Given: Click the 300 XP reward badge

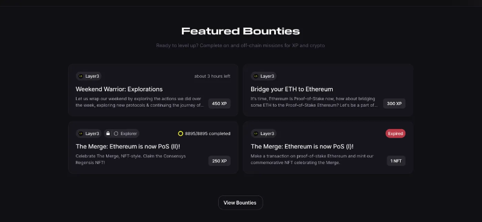Looking at the screenshot, I should tap(394, 104).
